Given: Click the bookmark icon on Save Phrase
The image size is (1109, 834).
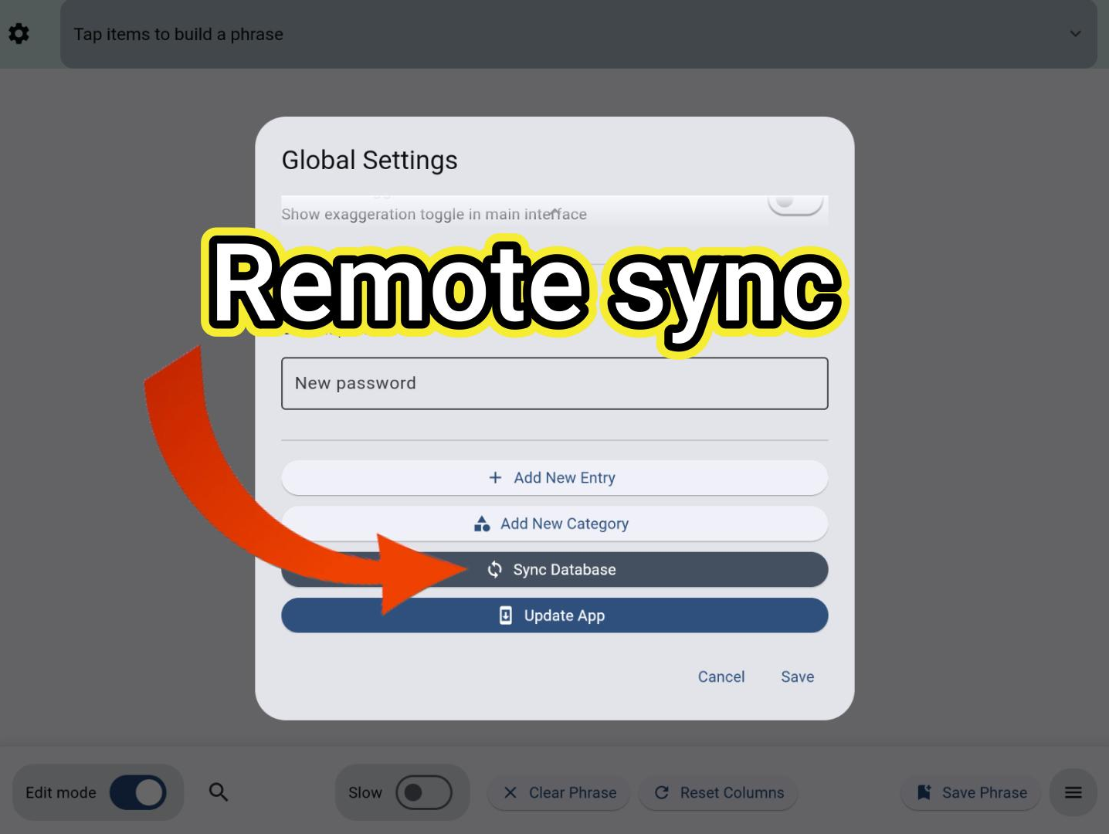Looking at the screenshot, I should point(924,792).
